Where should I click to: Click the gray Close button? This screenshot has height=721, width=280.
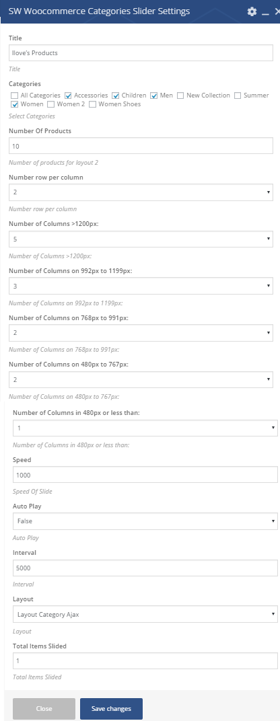click(44, 709)
